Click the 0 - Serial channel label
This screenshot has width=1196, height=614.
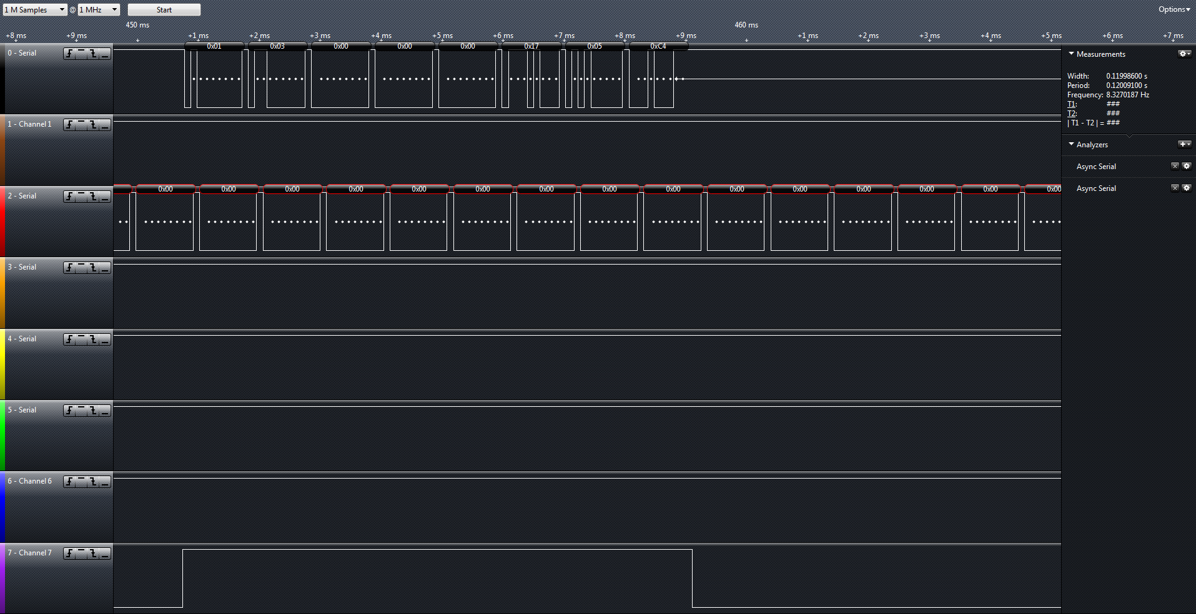click(x=22, y=53)
